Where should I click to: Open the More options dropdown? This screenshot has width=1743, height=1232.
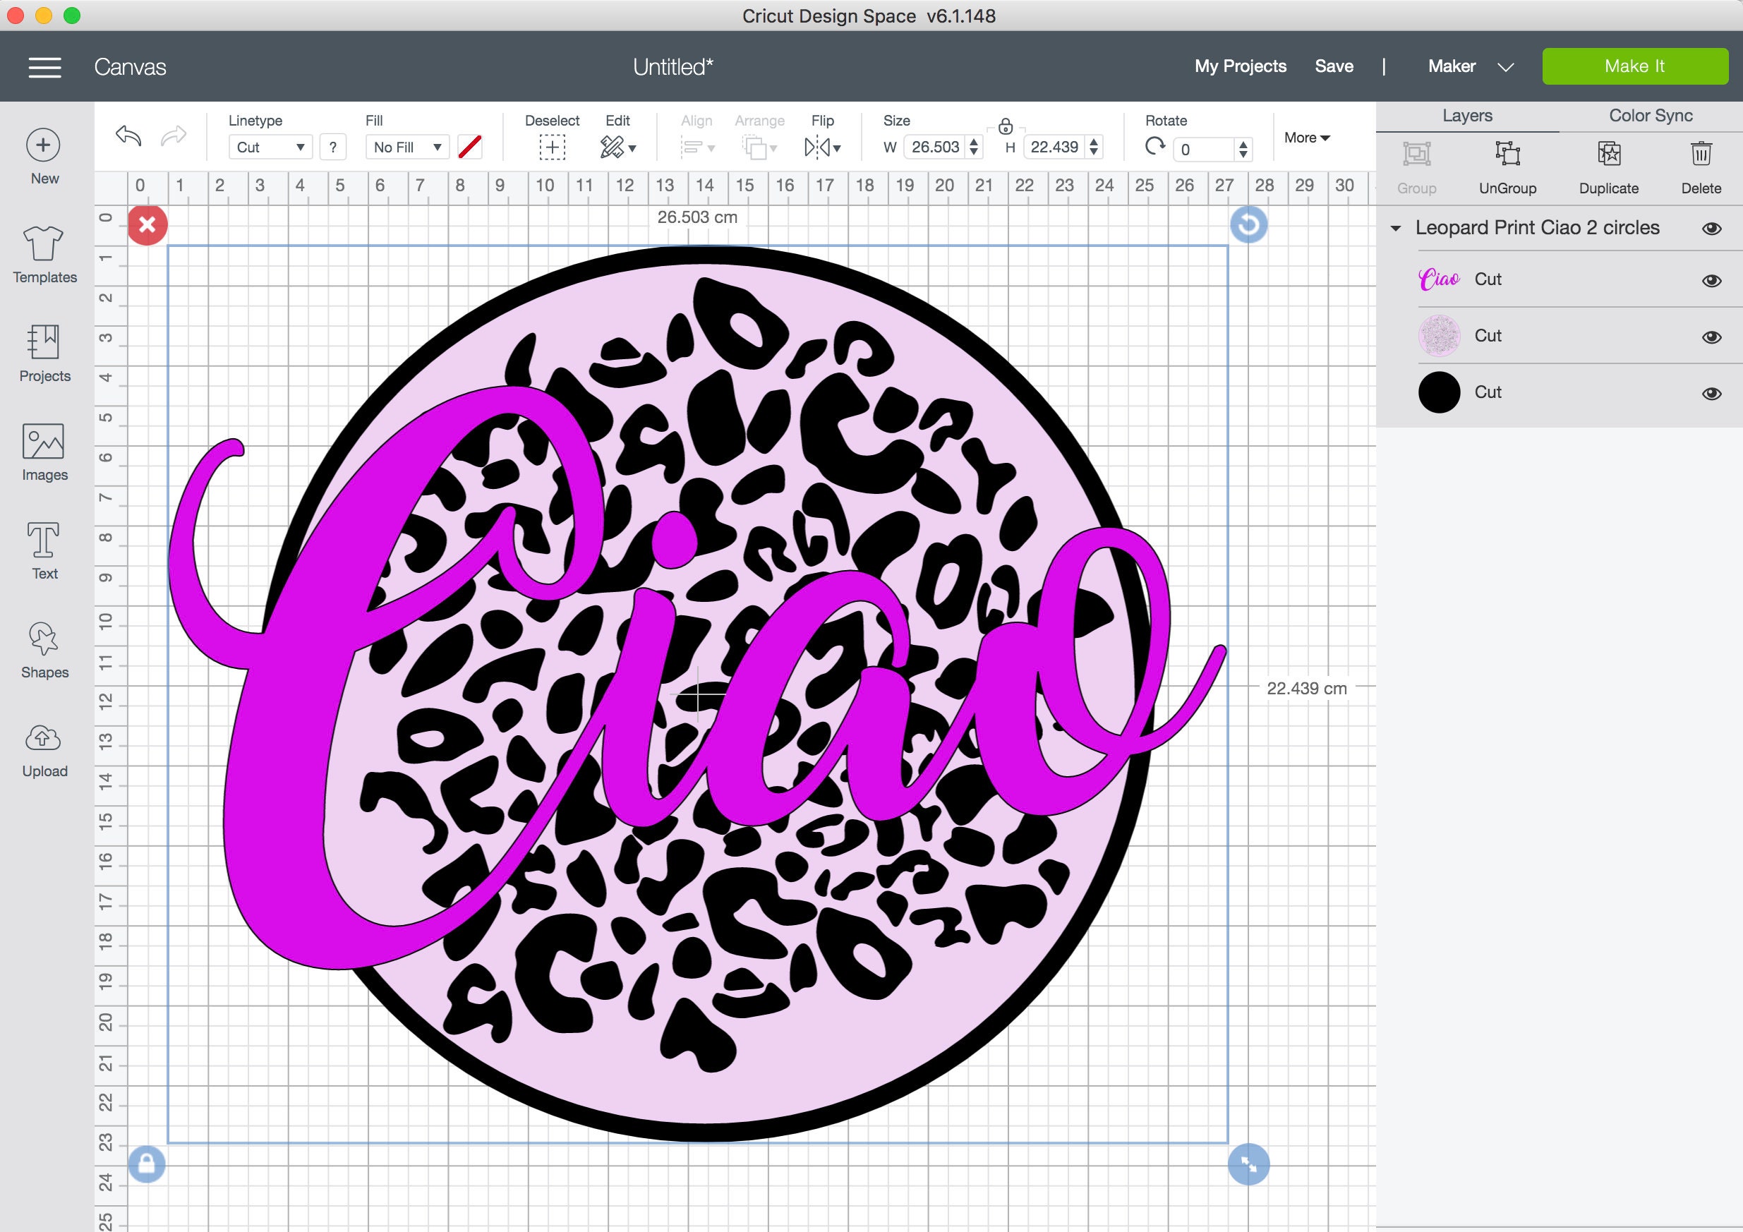pyautogui.click(x=1306, y=138)
